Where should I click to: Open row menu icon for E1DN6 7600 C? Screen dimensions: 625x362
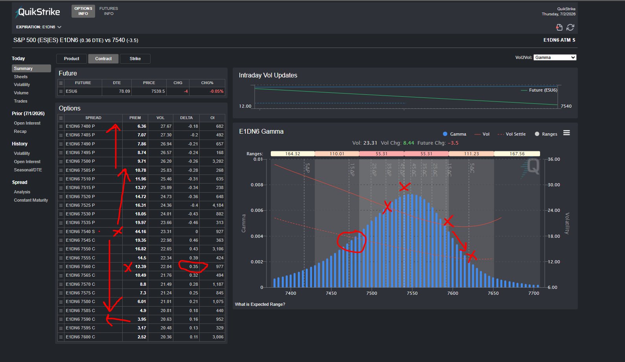pos(61,337)
